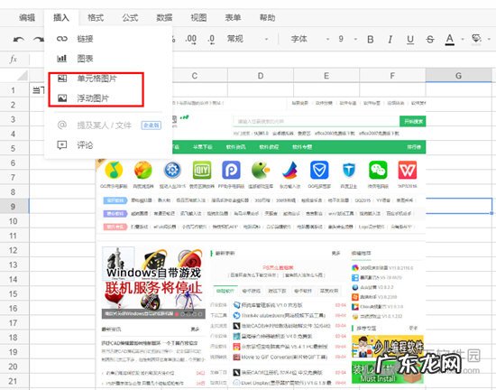Select row 1 header

tap(14, 90)
